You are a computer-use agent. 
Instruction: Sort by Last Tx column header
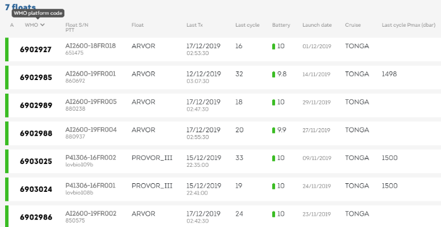(x=194, y=25)
